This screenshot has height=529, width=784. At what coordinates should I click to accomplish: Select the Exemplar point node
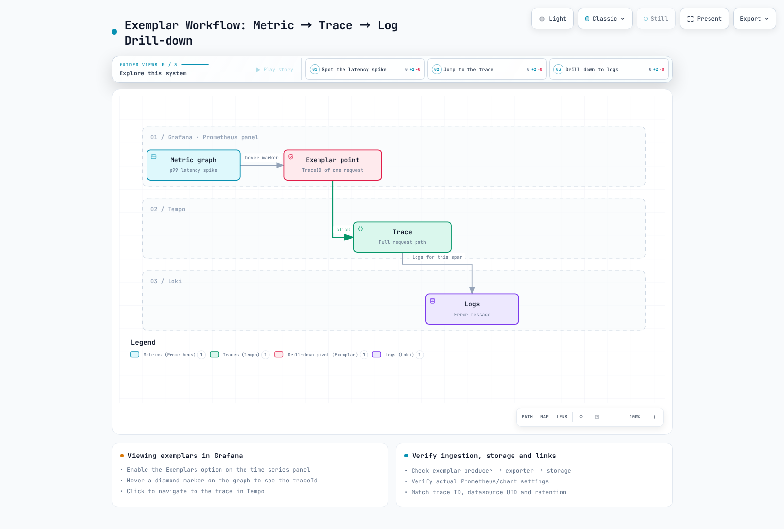333,165
